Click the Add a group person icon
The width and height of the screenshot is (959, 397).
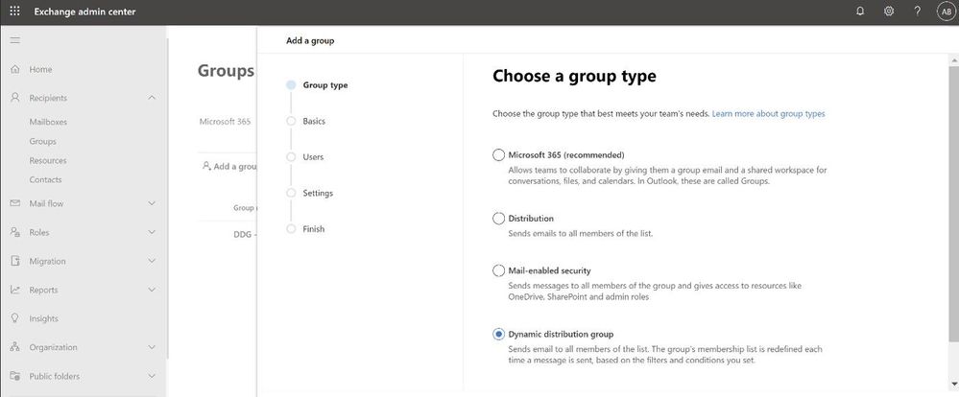pos(206,166)
